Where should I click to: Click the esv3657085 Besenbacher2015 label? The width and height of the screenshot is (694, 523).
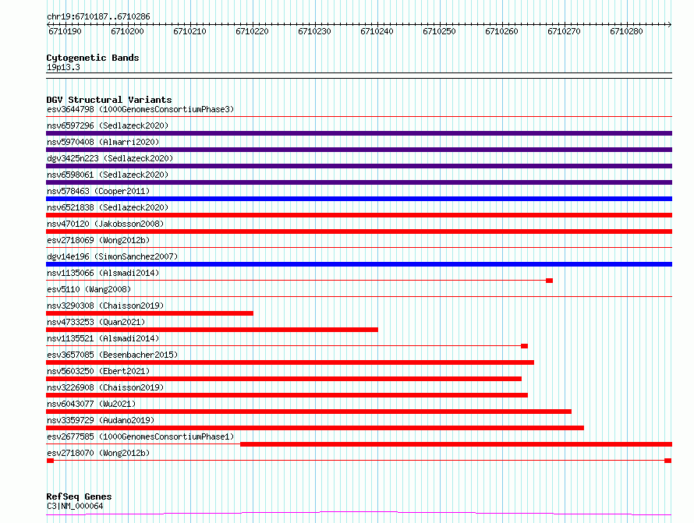coord(112,355)
